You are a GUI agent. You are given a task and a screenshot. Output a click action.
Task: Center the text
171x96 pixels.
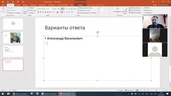coord(64,12)
